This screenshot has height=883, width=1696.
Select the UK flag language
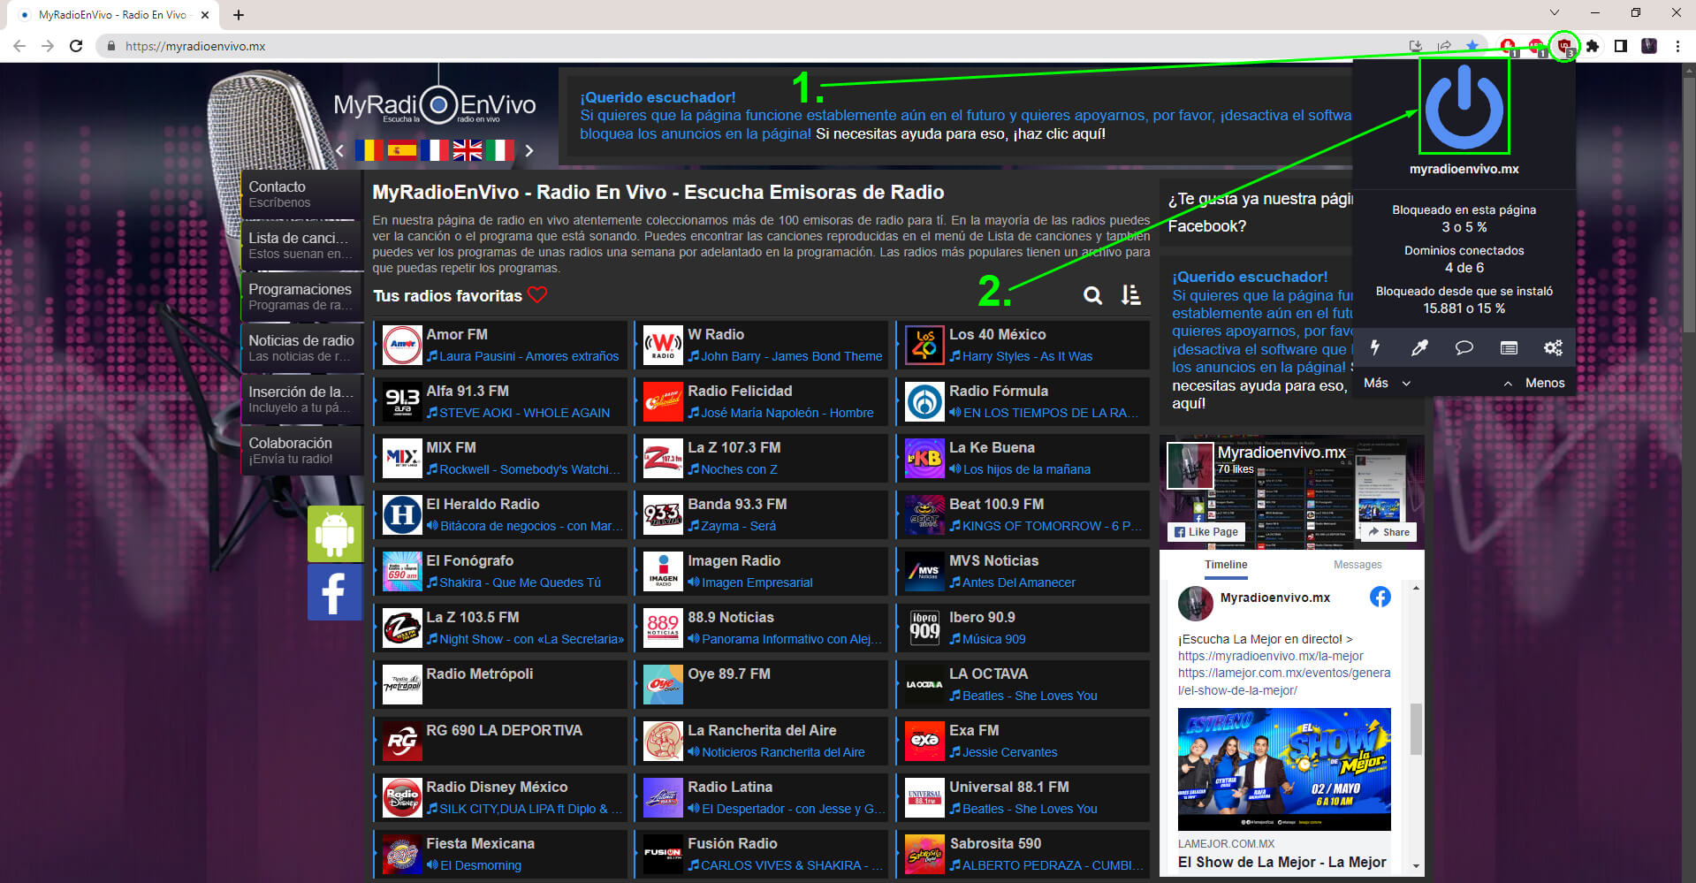[468, 150]
